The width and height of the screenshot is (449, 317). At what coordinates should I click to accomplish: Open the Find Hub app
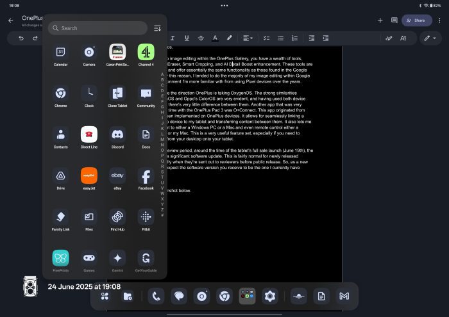(x=117, y=217)
